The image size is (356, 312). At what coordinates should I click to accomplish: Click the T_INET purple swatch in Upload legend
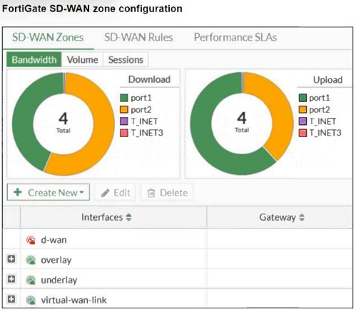pyautogui.click(x=302, y=121)
